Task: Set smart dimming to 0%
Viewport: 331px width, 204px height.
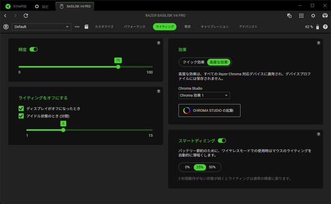Action: click(187, 167)
